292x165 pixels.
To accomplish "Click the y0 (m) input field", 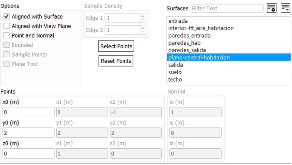I will pos(28,133).
